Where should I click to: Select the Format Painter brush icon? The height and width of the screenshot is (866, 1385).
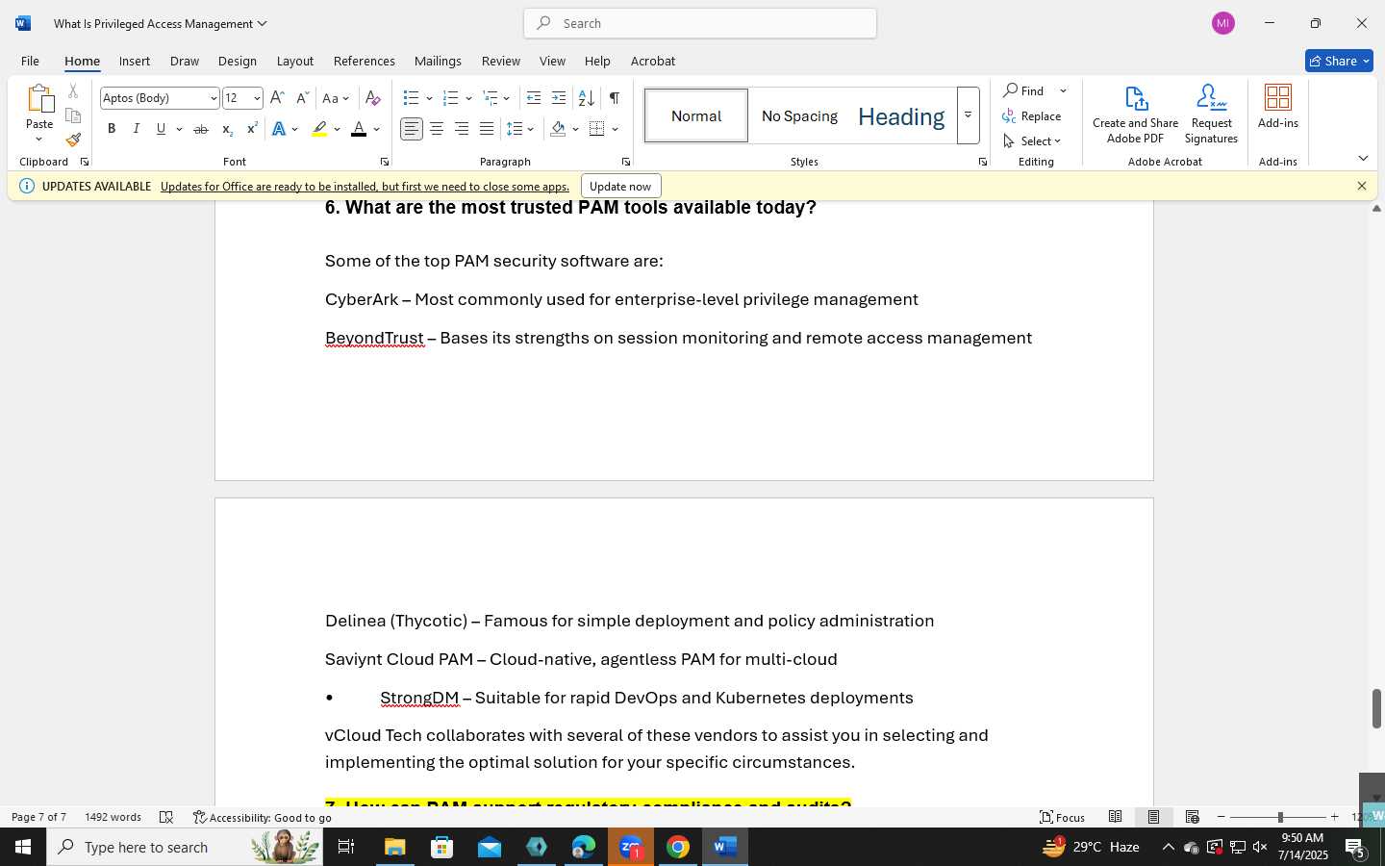73,140
